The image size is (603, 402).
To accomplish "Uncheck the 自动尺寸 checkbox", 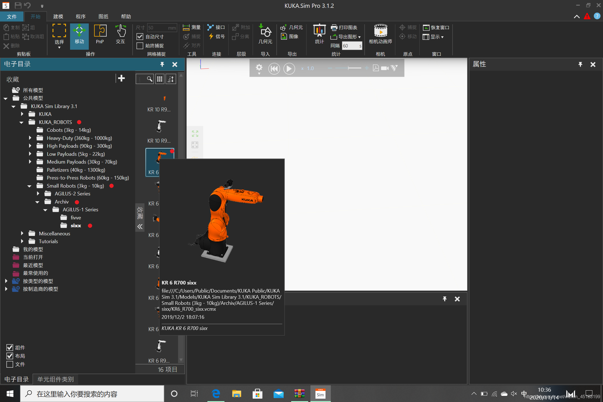I will [x=140, y=37].
